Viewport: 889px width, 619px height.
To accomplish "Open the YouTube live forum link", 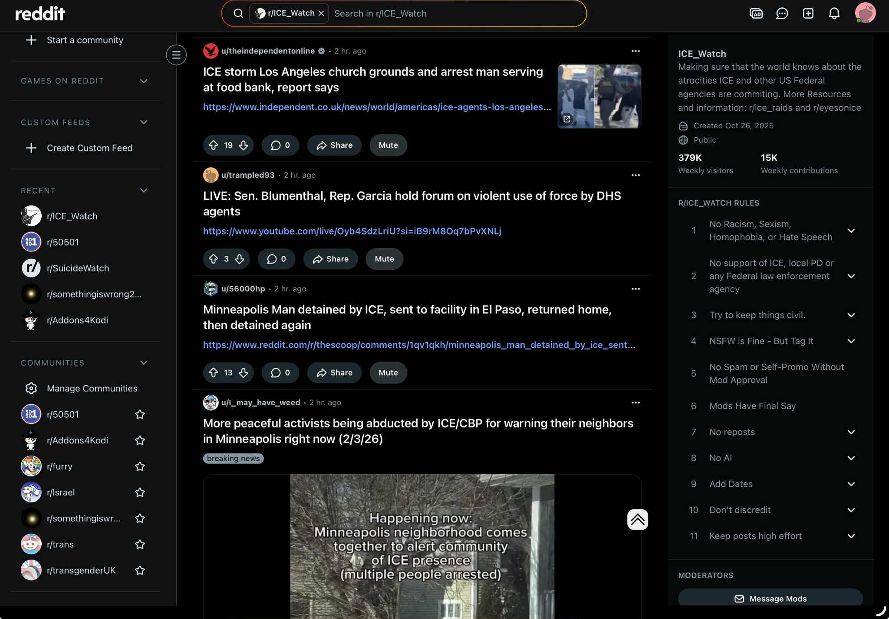I will click(352, 231).
